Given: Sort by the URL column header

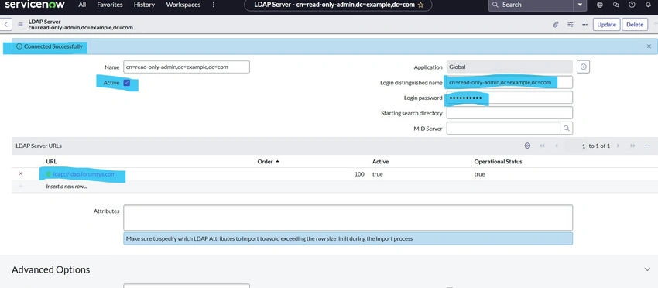Looking at the screenshot, I should tap(51, 162).
